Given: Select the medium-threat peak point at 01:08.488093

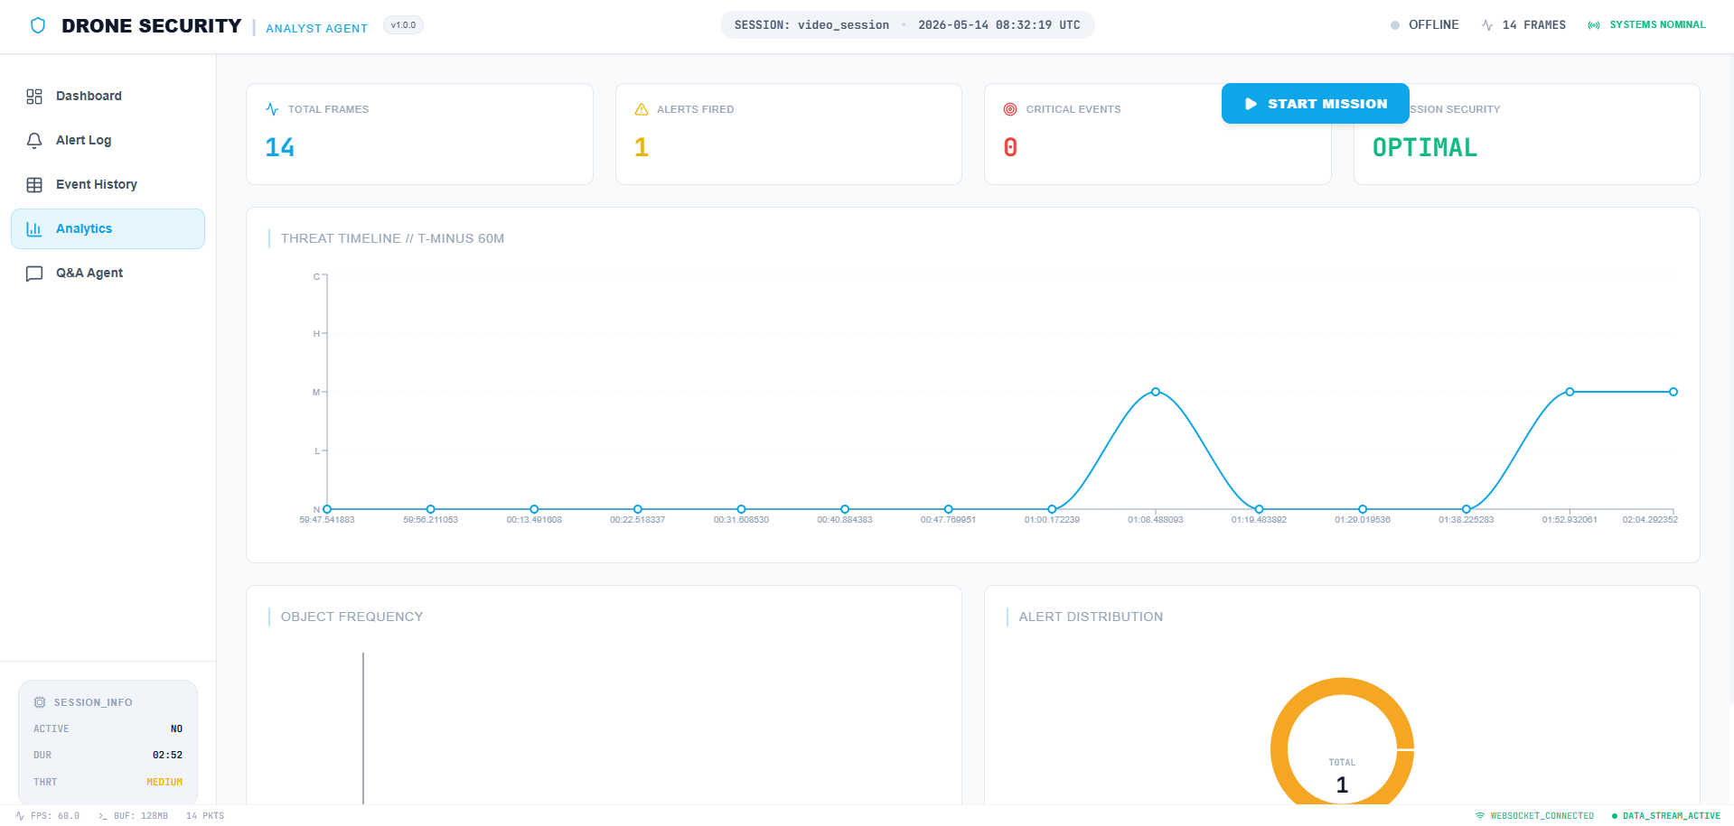Looking at the screenshot, I should [x=1156, y=392].
